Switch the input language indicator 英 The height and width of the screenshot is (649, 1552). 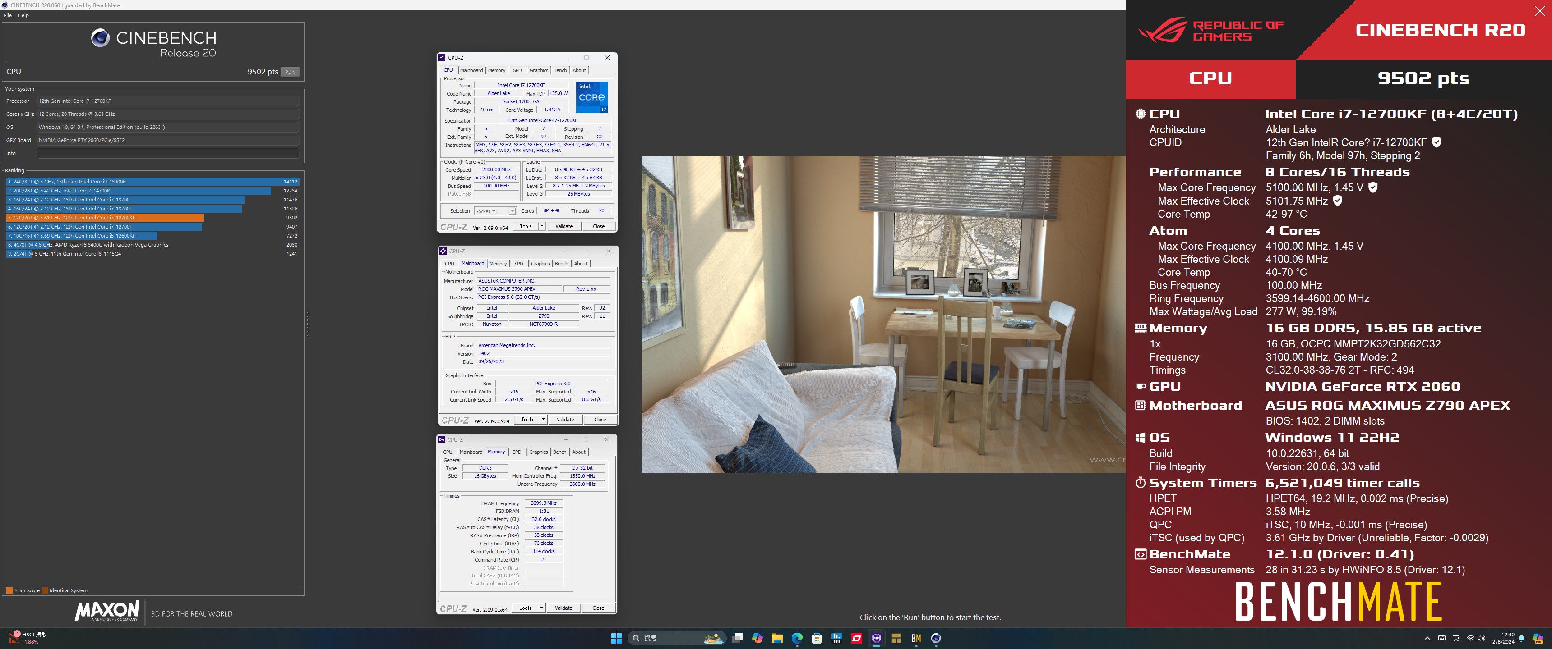pos(1456,638)
